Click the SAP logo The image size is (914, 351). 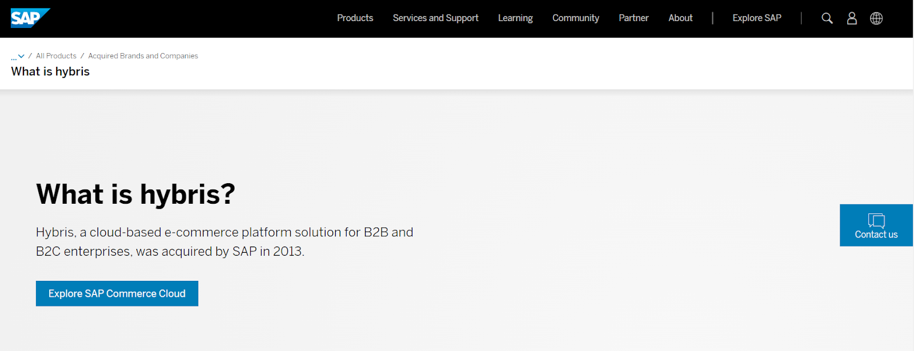[30, 18]
